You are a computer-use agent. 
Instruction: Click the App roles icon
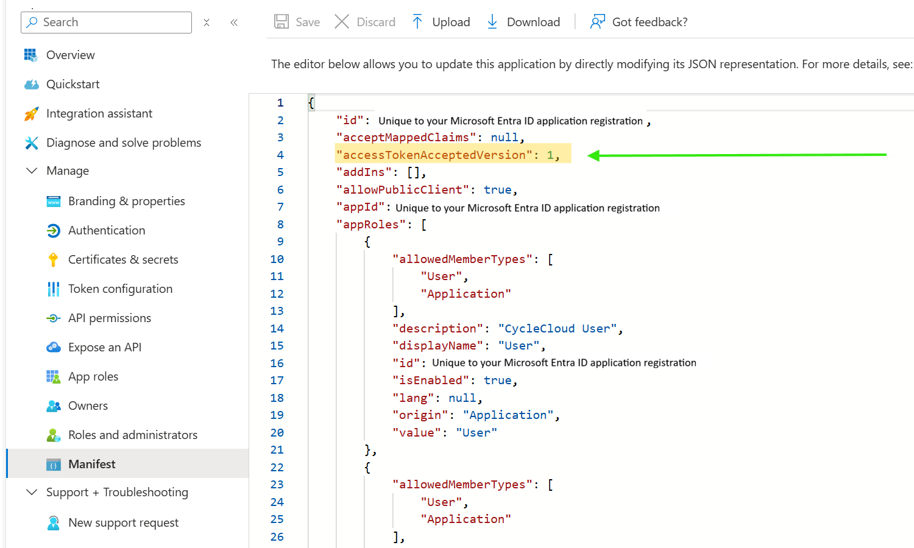tap(54, 376)
